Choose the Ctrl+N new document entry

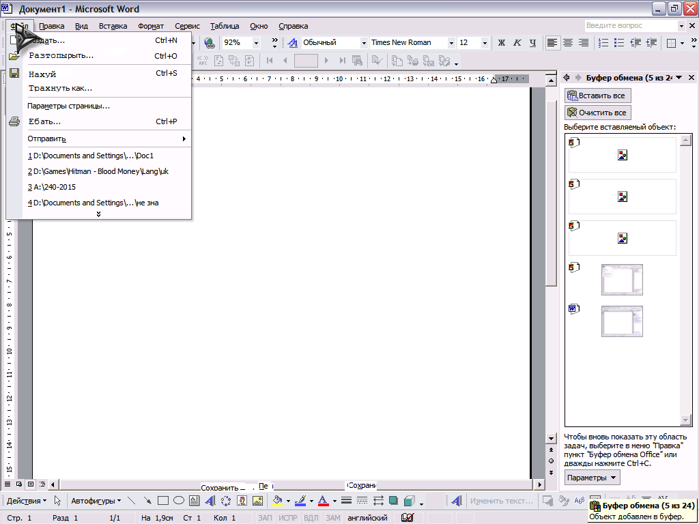tap(99, 40)
